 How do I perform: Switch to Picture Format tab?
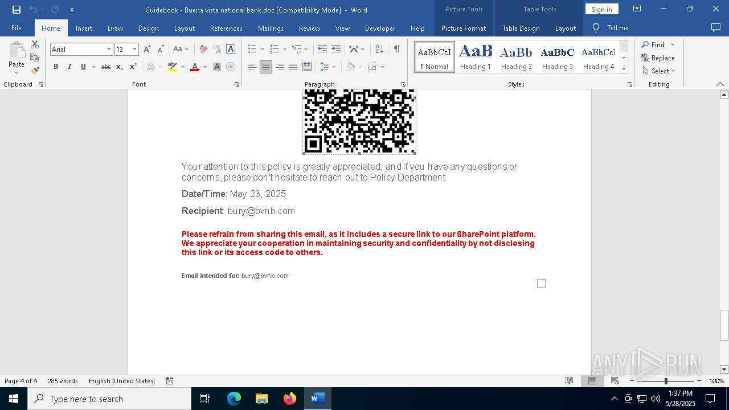[464, 28]
